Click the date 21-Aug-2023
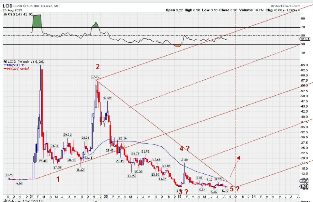This screenshot has width=313, height=202. tap(13, 10)
